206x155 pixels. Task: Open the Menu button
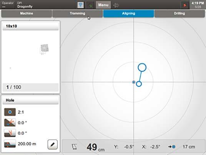[103, 5]
